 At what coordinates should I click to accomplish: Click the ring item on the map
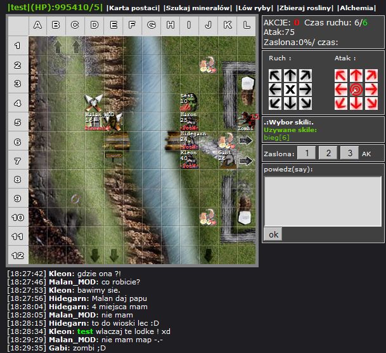coord(75,198)
